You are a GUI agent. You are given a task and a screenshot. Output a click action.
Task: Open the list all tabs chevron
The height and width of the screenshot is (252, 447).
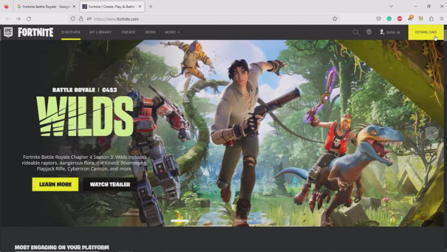coord(391,6)
